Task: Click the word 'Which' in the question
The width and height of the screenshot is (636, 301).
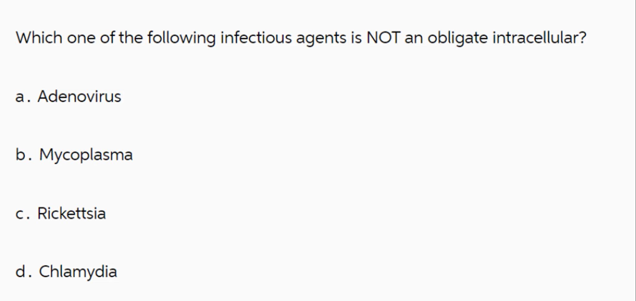Action: 39,38
